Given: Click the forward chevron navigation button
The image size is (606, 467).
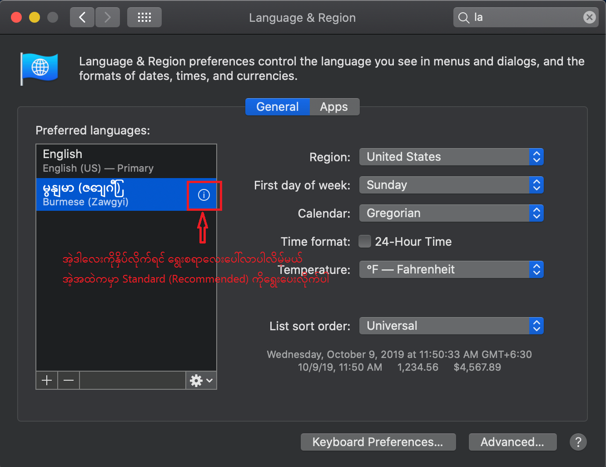Looking at the screenshot, I should click(x=108, y=17).
